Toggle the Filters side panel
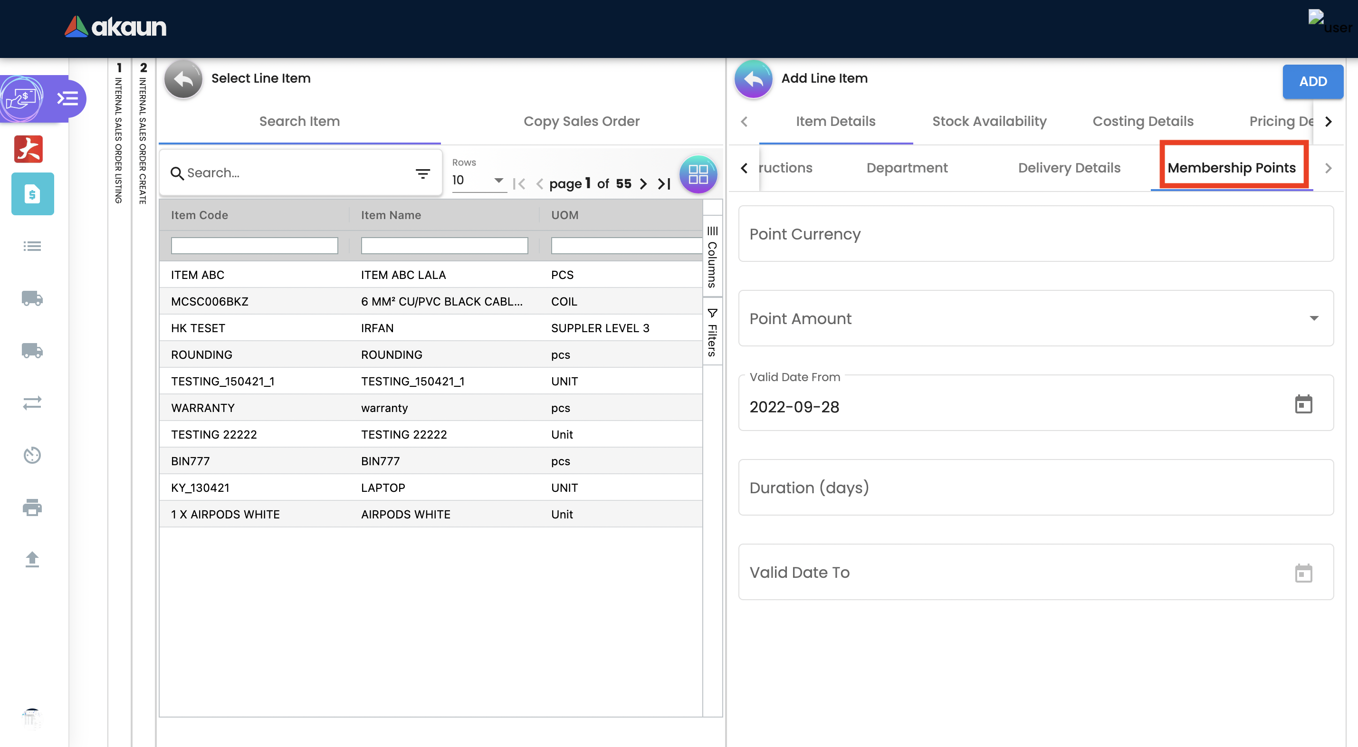This screenshot has height=747, width=1358. point(712,332)
